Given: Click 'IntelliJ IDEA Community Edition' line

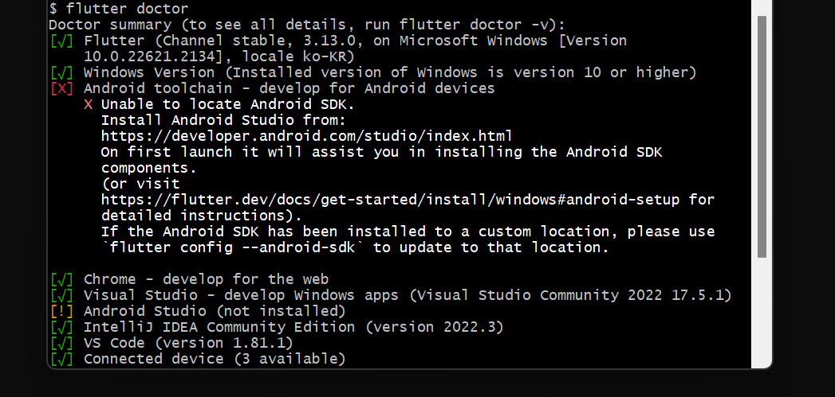Looking at the screenshot, I should [293, 327].
